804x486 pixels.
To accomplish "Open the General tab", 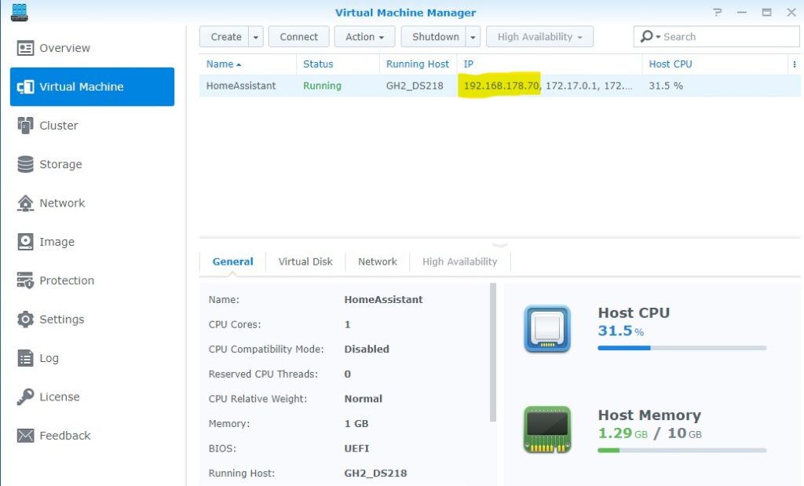I will [x=232, y=261].
